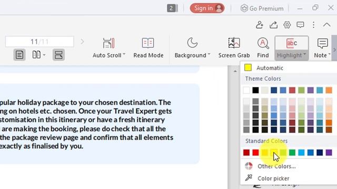Collapse the ribbon with up chevron

[326, 25]
